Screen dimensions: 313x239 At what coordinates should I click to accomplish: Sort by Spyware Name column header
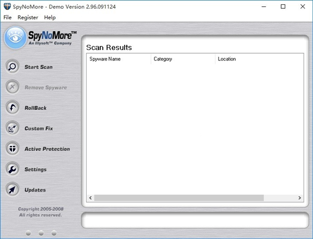(118, 59)
